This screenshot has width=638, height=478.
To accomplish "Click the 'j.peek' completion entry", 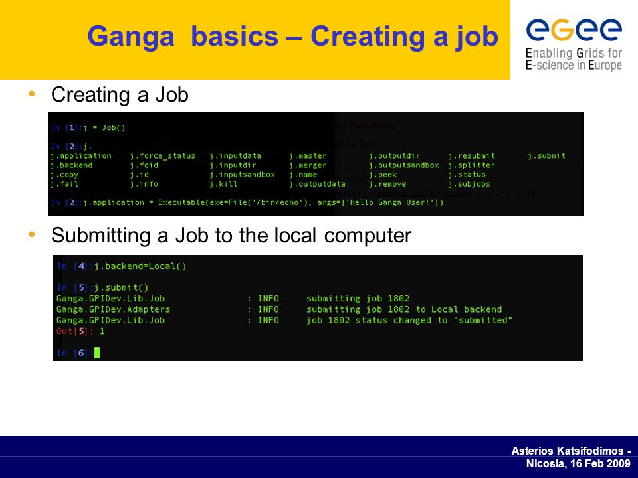I will point(383,175).
